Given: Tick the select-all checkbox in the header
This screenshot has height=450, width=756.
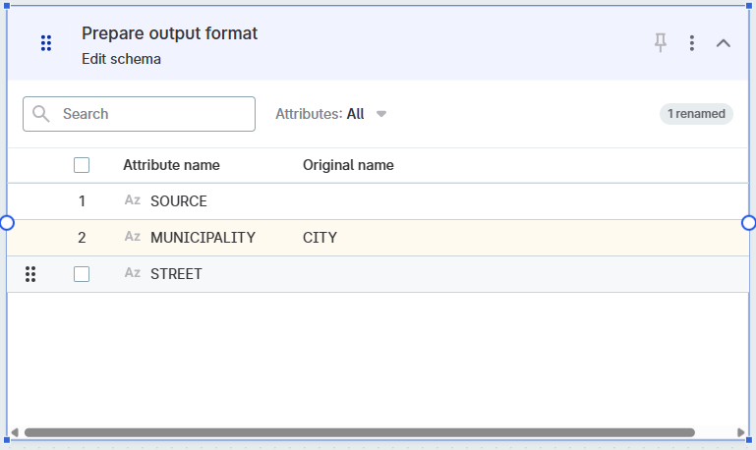Looking at the screenshot, I should click(x=82, y=165).
